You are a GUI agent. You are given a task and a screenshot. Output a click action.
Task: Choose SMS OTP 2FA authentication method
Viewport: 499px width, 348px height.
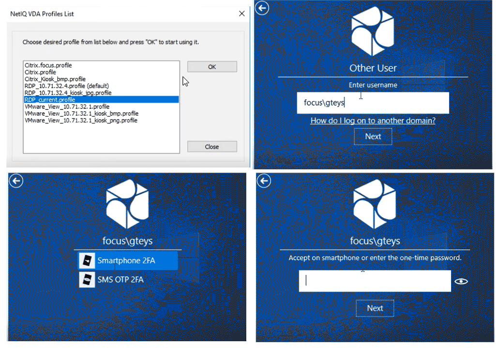(x=128, y=280)
